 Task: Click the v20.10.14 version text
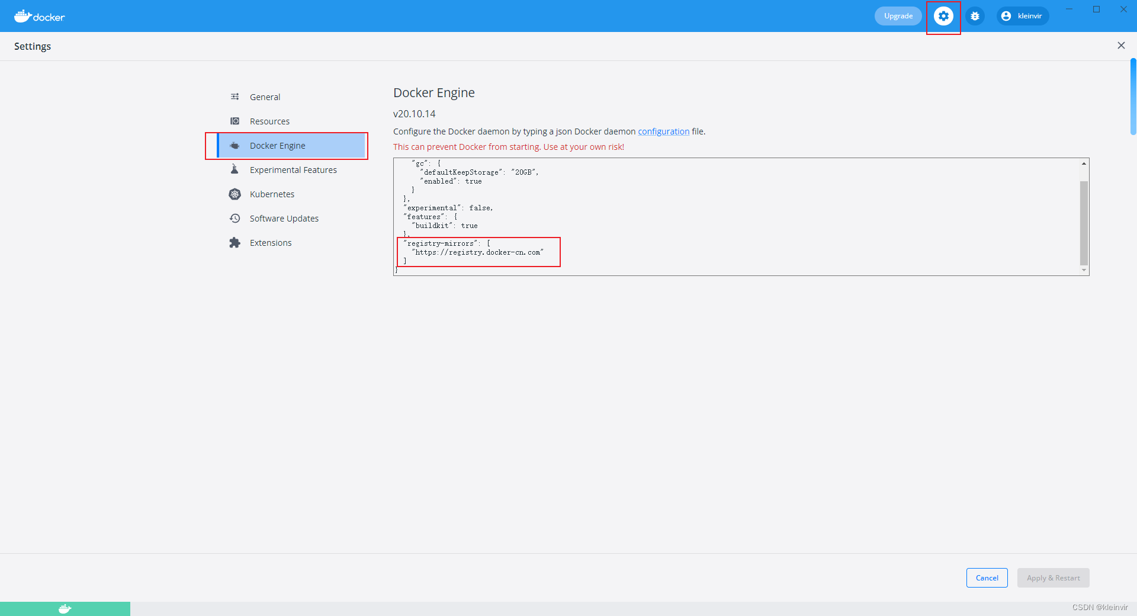[x=414, y=114]
